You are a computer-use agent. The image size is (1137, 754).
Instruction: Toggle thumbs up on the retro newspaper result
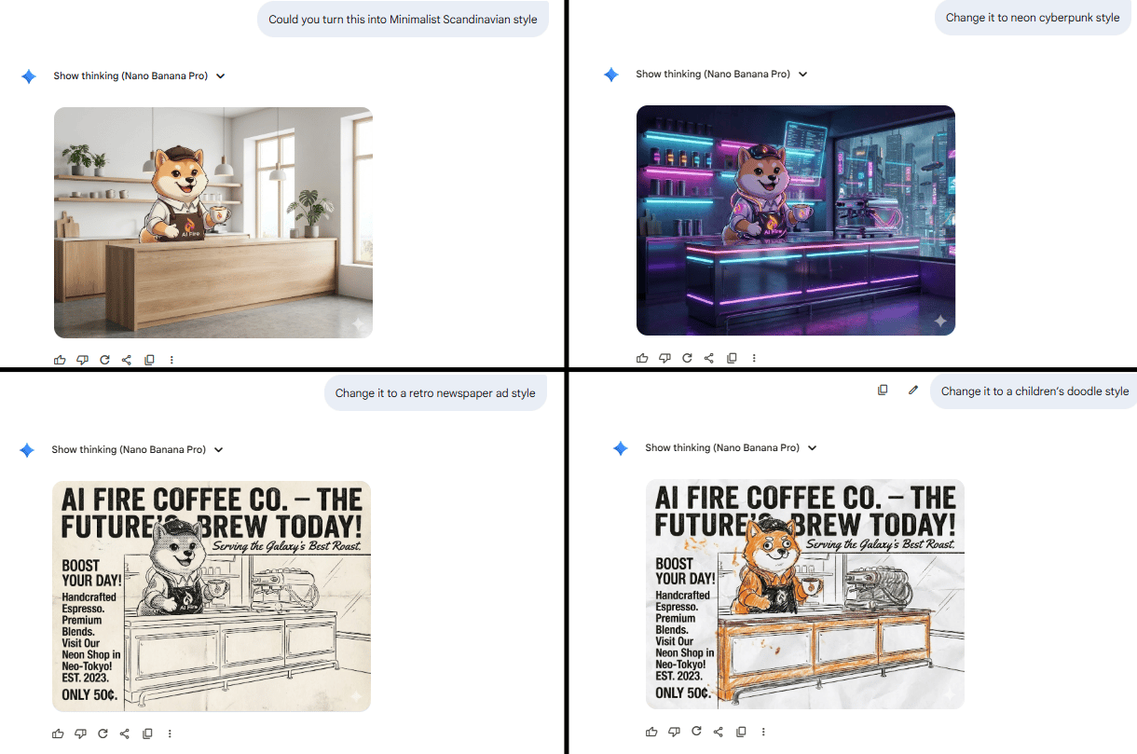[x=58, y=733]
